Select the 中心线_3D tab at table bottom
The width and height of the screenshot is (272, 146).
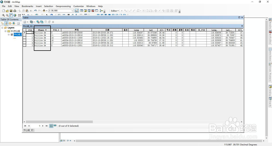[29, 130]
